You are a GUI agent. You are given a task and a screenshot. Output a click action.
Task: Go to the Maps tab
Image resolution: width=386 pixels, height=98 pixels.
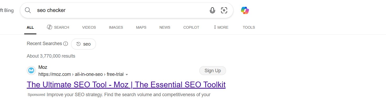pos(141,27)
